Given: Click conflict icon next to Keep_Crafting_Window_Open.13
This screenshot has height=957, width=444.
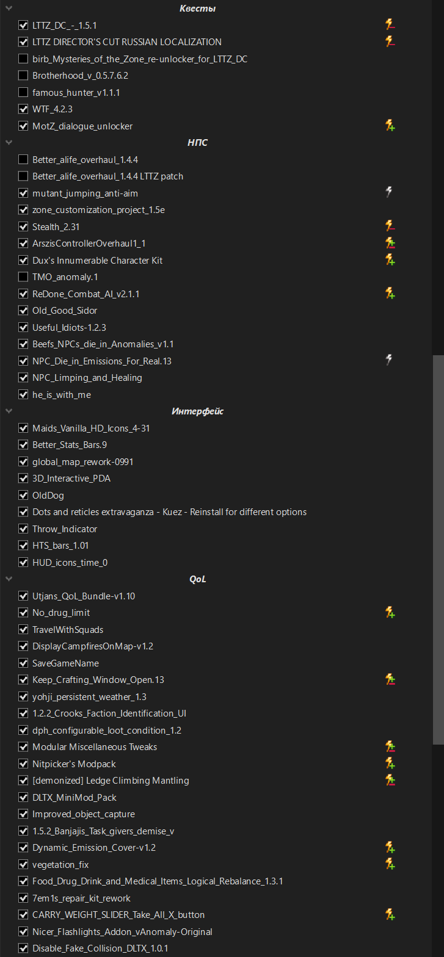Looking at the screenshot, I should point(390,680).
